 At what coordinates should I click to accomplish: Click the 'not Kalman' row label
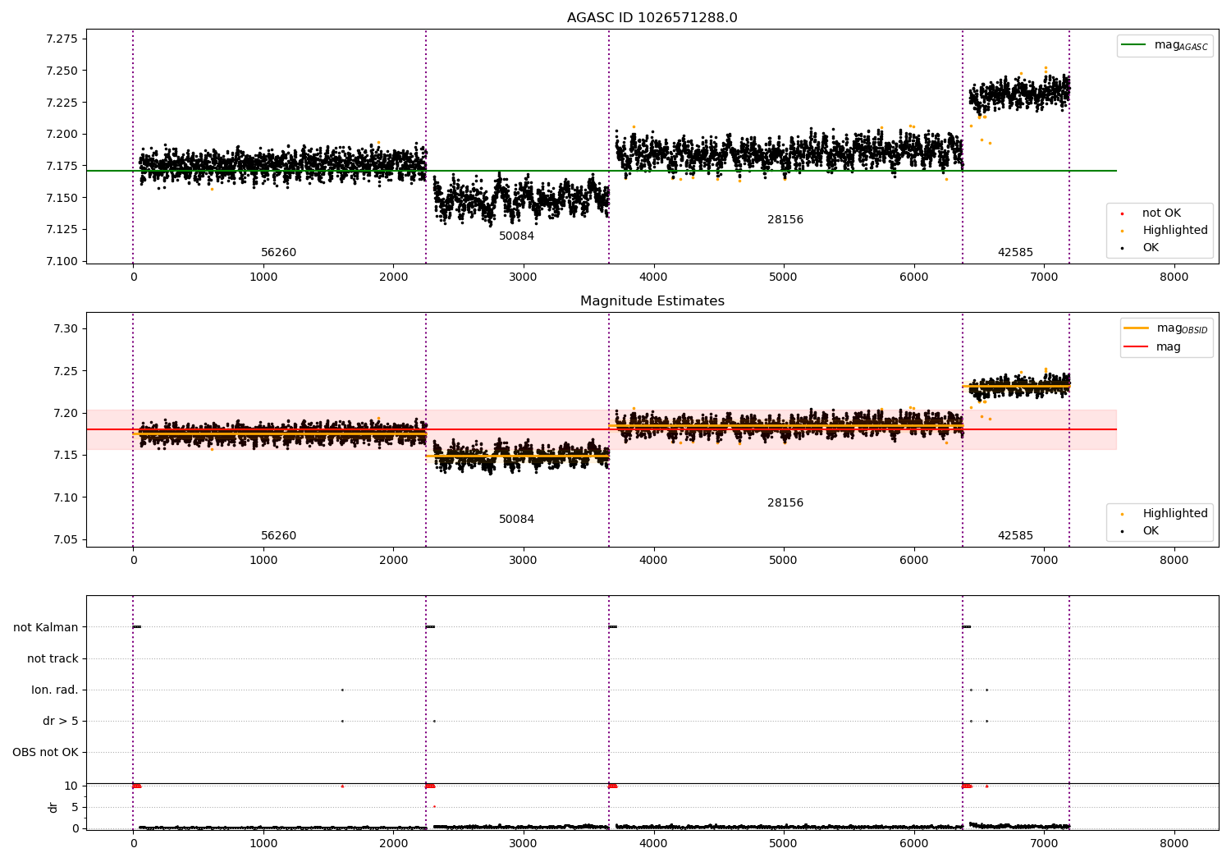[46, 627]
